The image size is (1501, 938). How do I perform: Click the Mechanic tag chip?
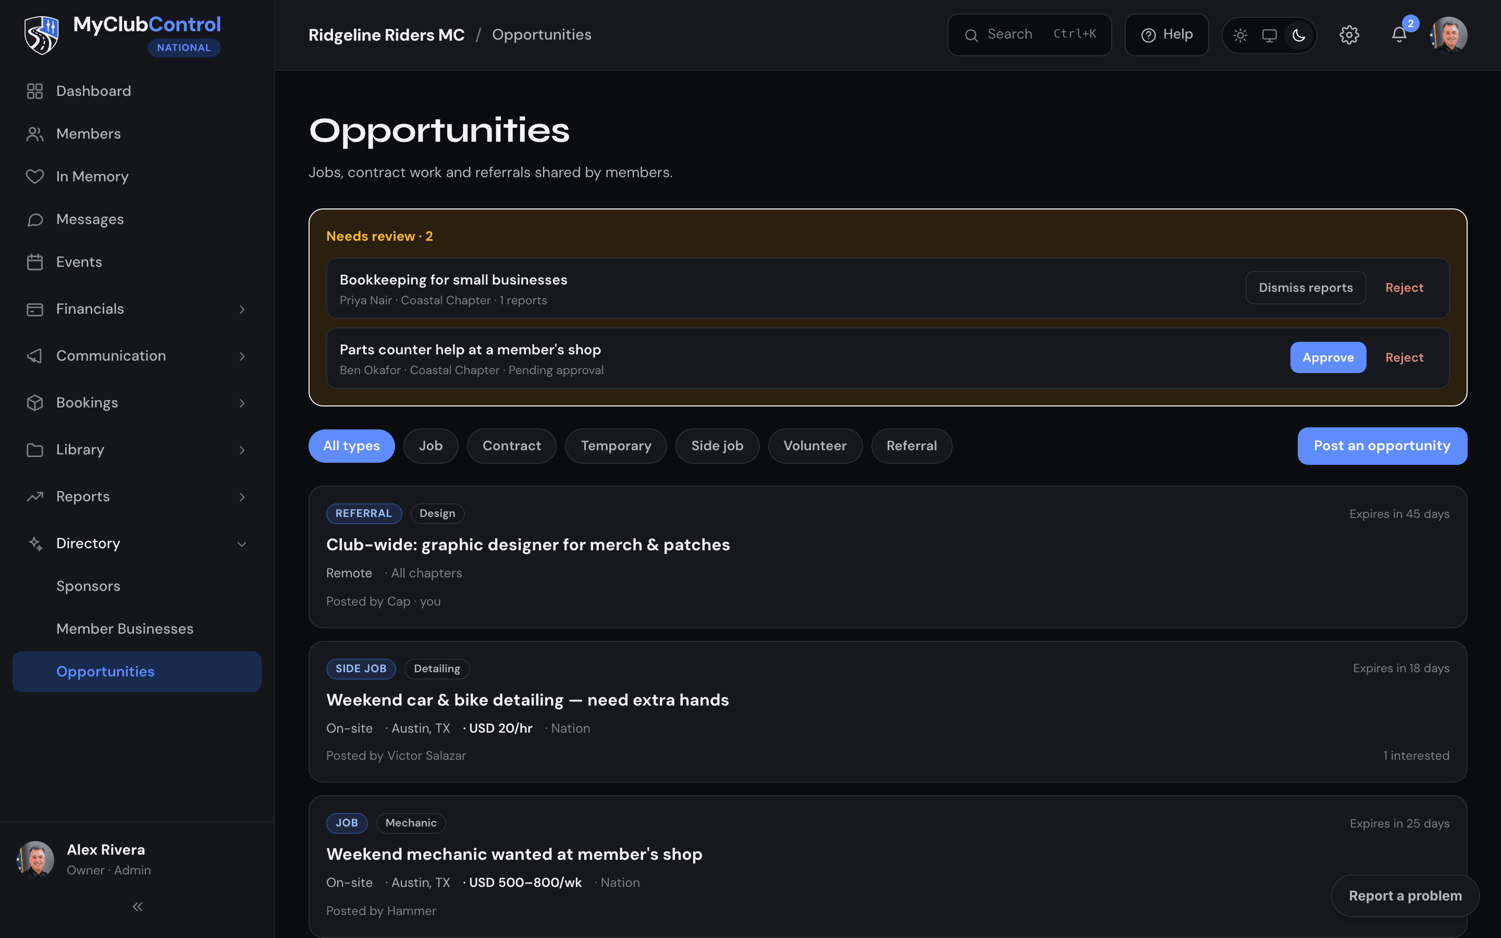tap(411, 823)
